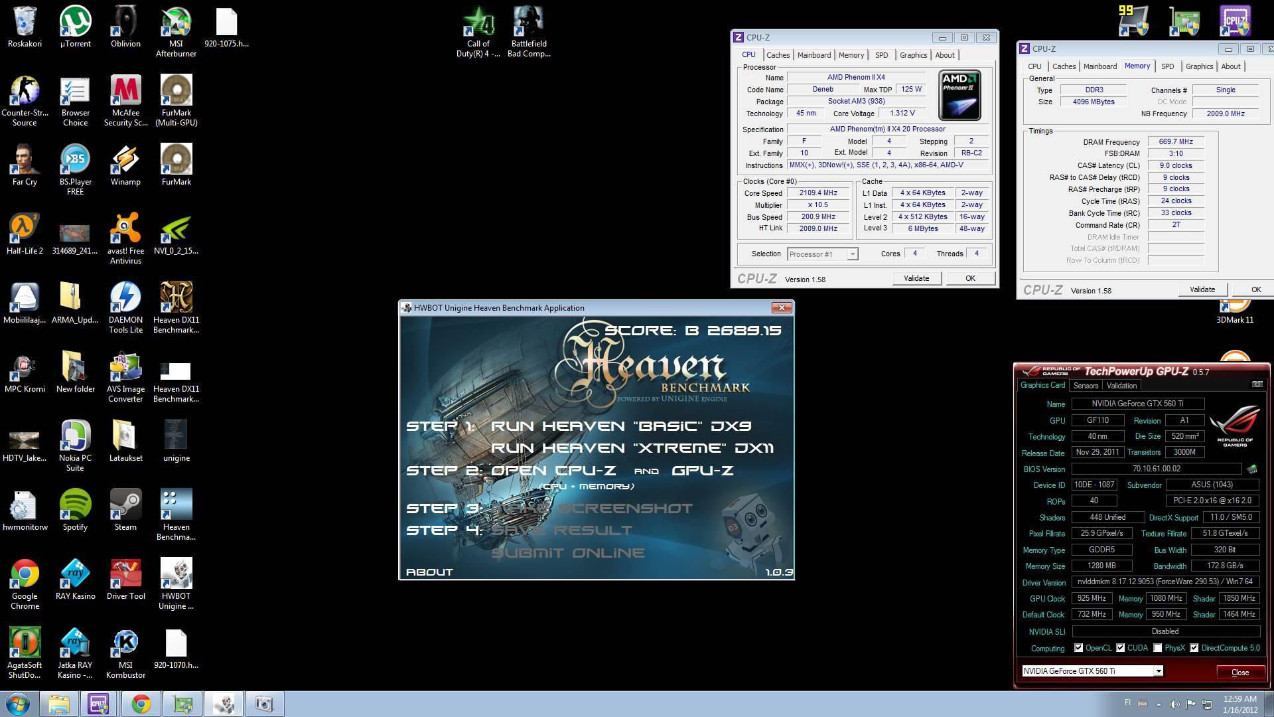Click Run Heaven "Basic" DX9 step
Screen dimensions: 1274x717
(621, 426)
